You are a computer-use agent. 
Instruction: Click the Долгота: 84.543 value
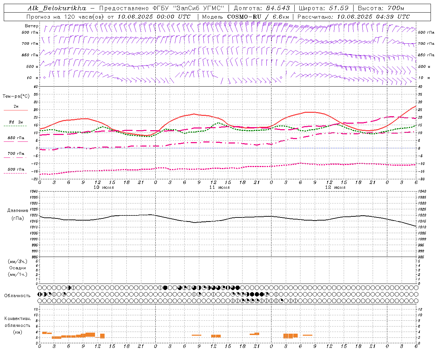pos(262,8)
